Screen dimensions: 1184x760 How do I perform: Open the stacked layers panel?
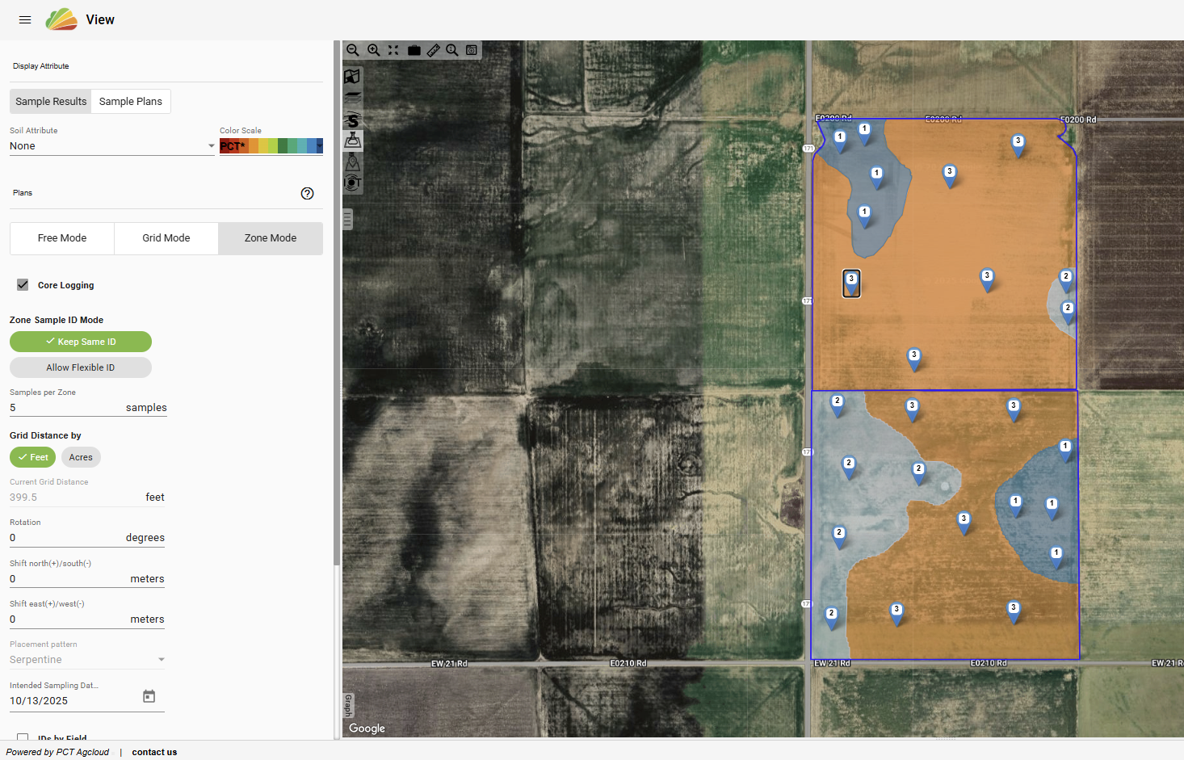tap(352, 98)
